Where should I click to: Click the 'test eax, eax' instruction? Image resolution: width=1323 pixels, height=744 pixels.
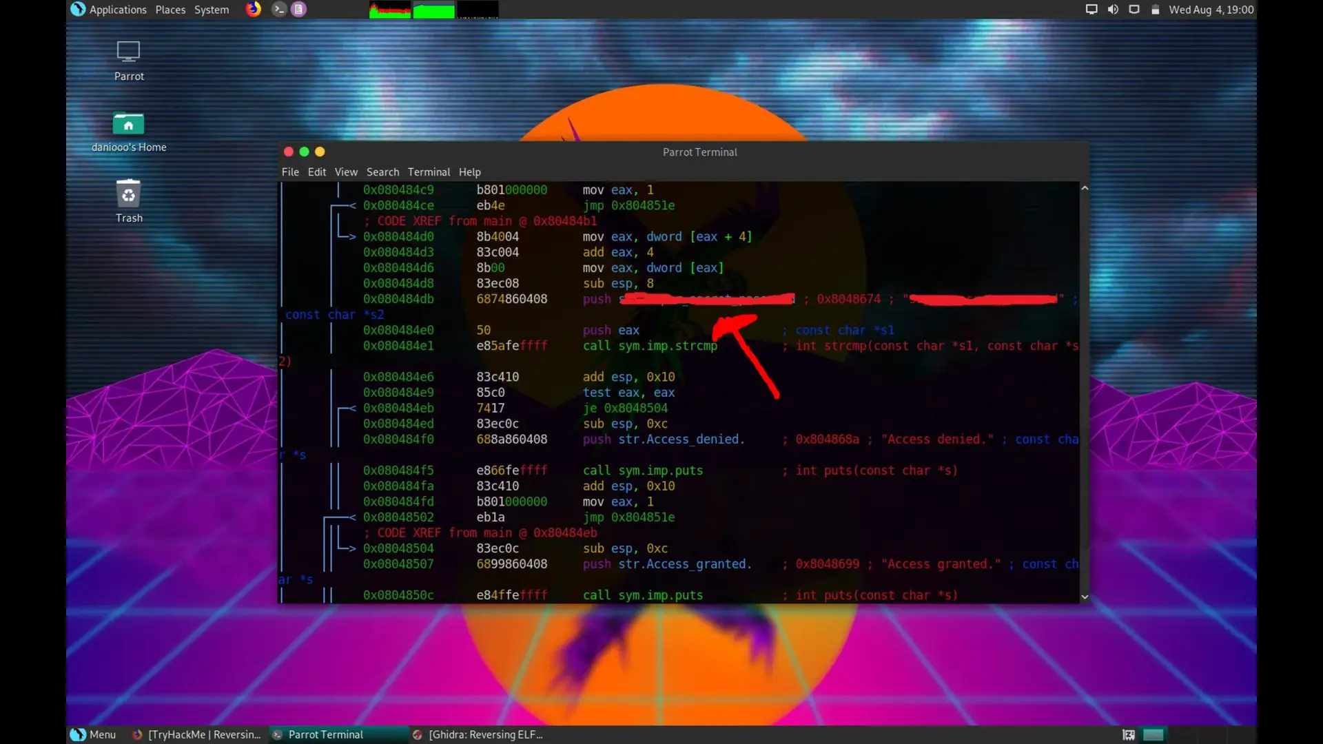click(628, 393)
